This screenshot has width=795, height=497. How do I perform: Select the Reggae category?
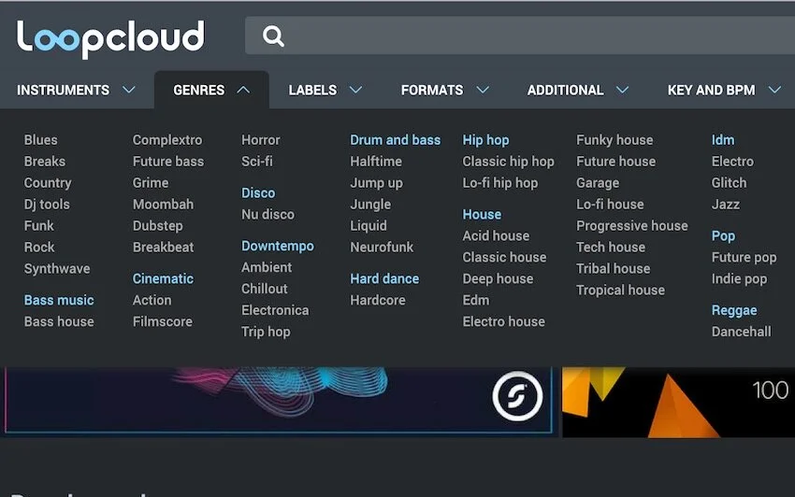pyautogui.click(x=734, y=310)
